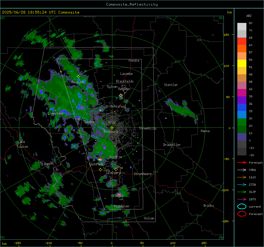Select the purple 36-39 dBZ swatch

pyautogui.click(x=242, y=100)
